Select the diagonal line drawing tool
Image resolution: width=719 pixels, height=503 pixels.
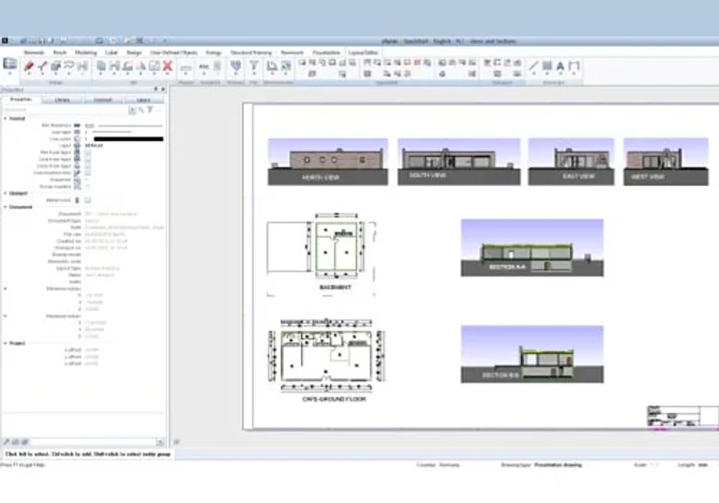[533, 66]
